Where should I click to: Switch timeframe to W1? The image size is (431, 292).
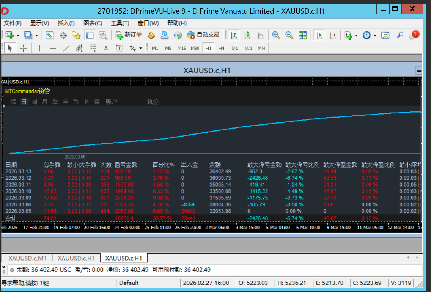point(249,48)
